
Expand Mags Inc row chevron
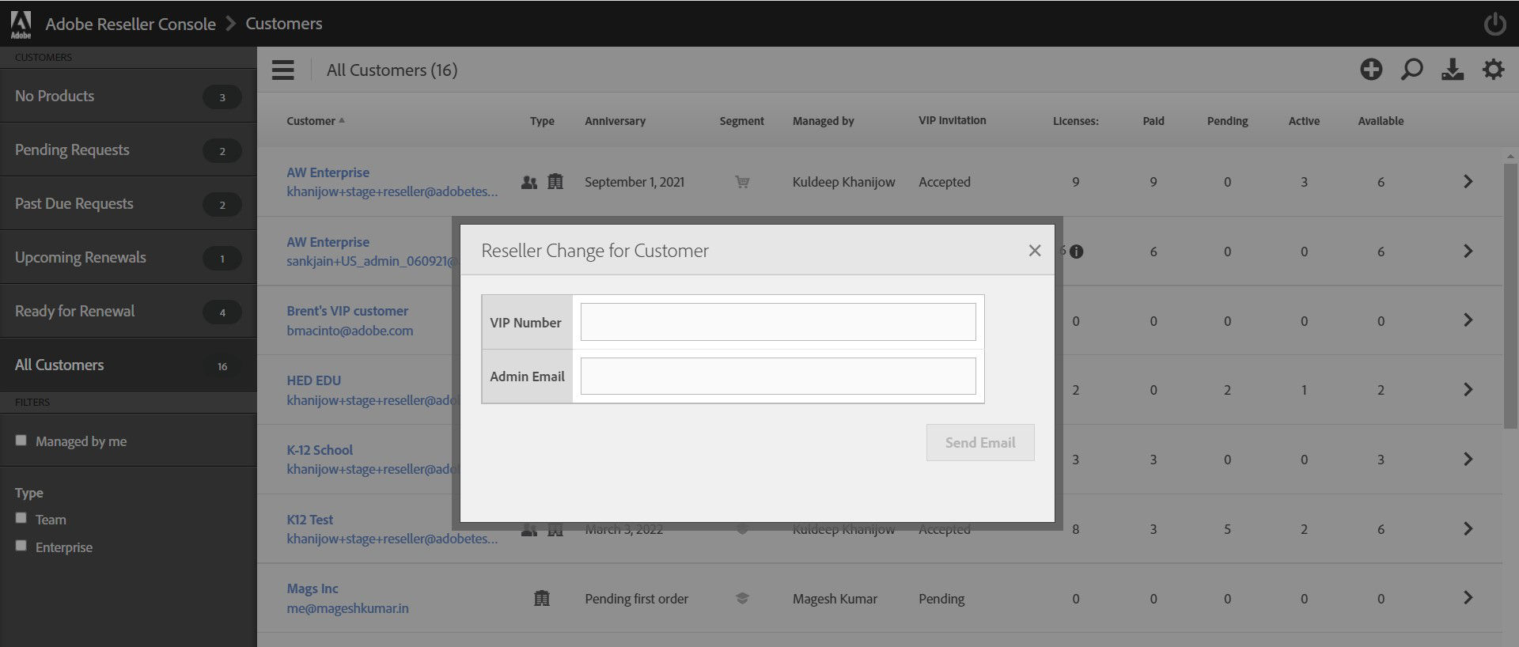pos(1468,598)
